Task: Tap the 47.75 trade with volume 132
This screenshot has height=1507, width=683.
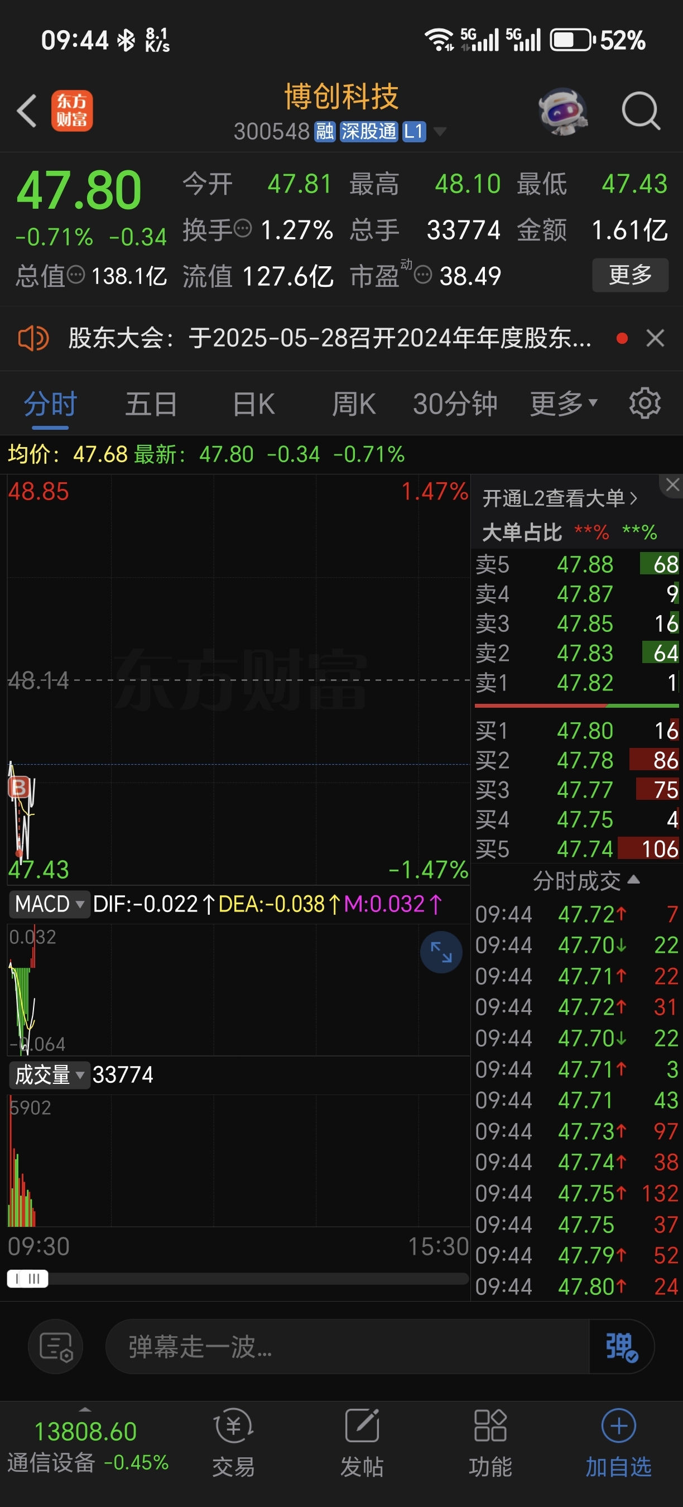Action: (x=576, y=1193)
